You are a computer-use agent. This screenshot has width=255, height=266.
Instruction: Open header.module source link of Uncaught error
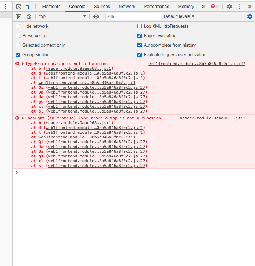pos(212,118)
